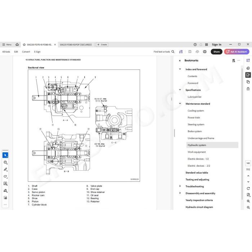Image resolution: width=252 pixels, height=252 pixels.
Task: Open page thumbnails icon in right rail
Action: tap(248, 82)
